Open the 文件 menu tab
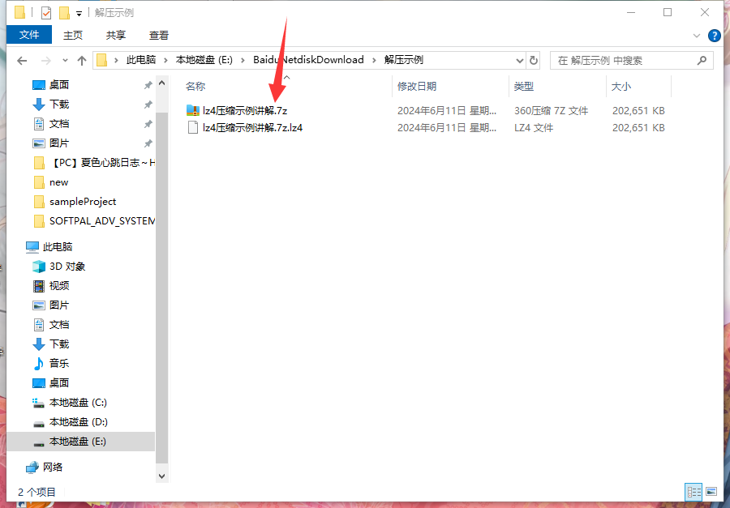Image resolution: width=730 pixels, height=508 pixels. (x=29, y=35)
